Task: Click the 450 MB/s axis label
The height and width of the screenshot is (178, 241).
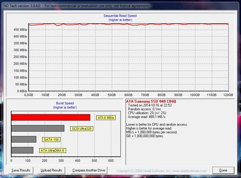Action: (20, 30)
